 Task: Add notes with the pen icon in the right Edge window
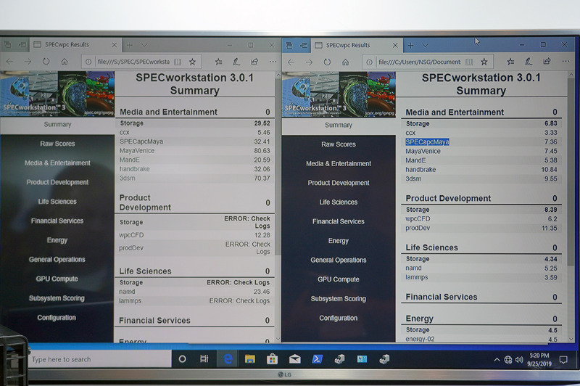pyautogui.click(x=529, y=62)
